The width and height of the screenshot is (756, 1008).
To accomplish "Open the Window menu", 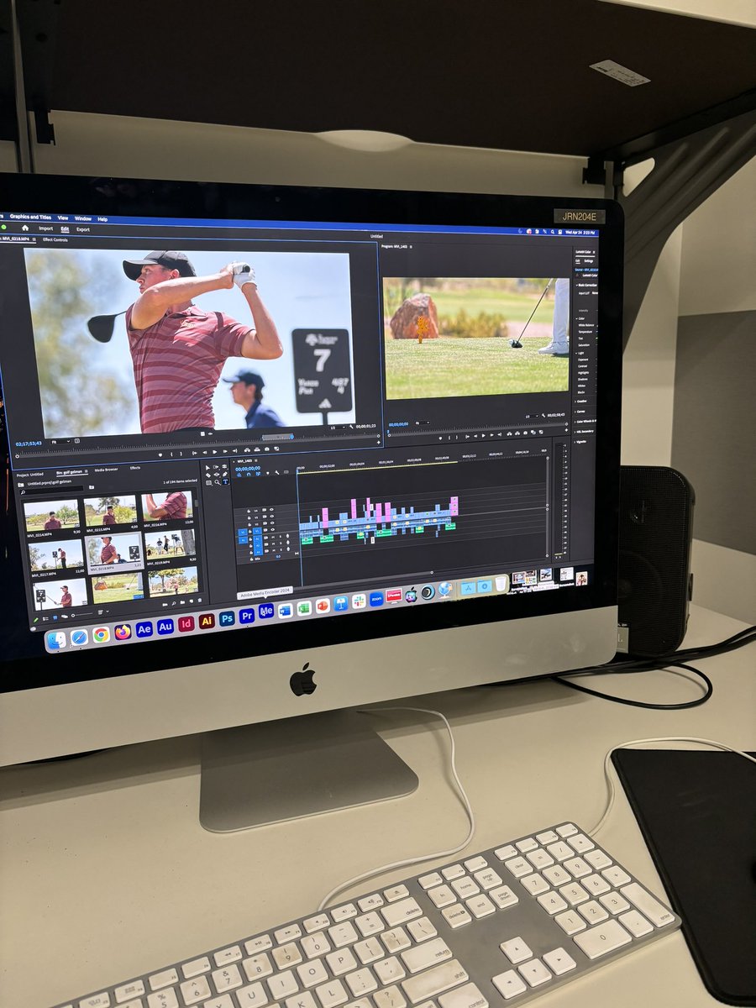I will (83, 219).
